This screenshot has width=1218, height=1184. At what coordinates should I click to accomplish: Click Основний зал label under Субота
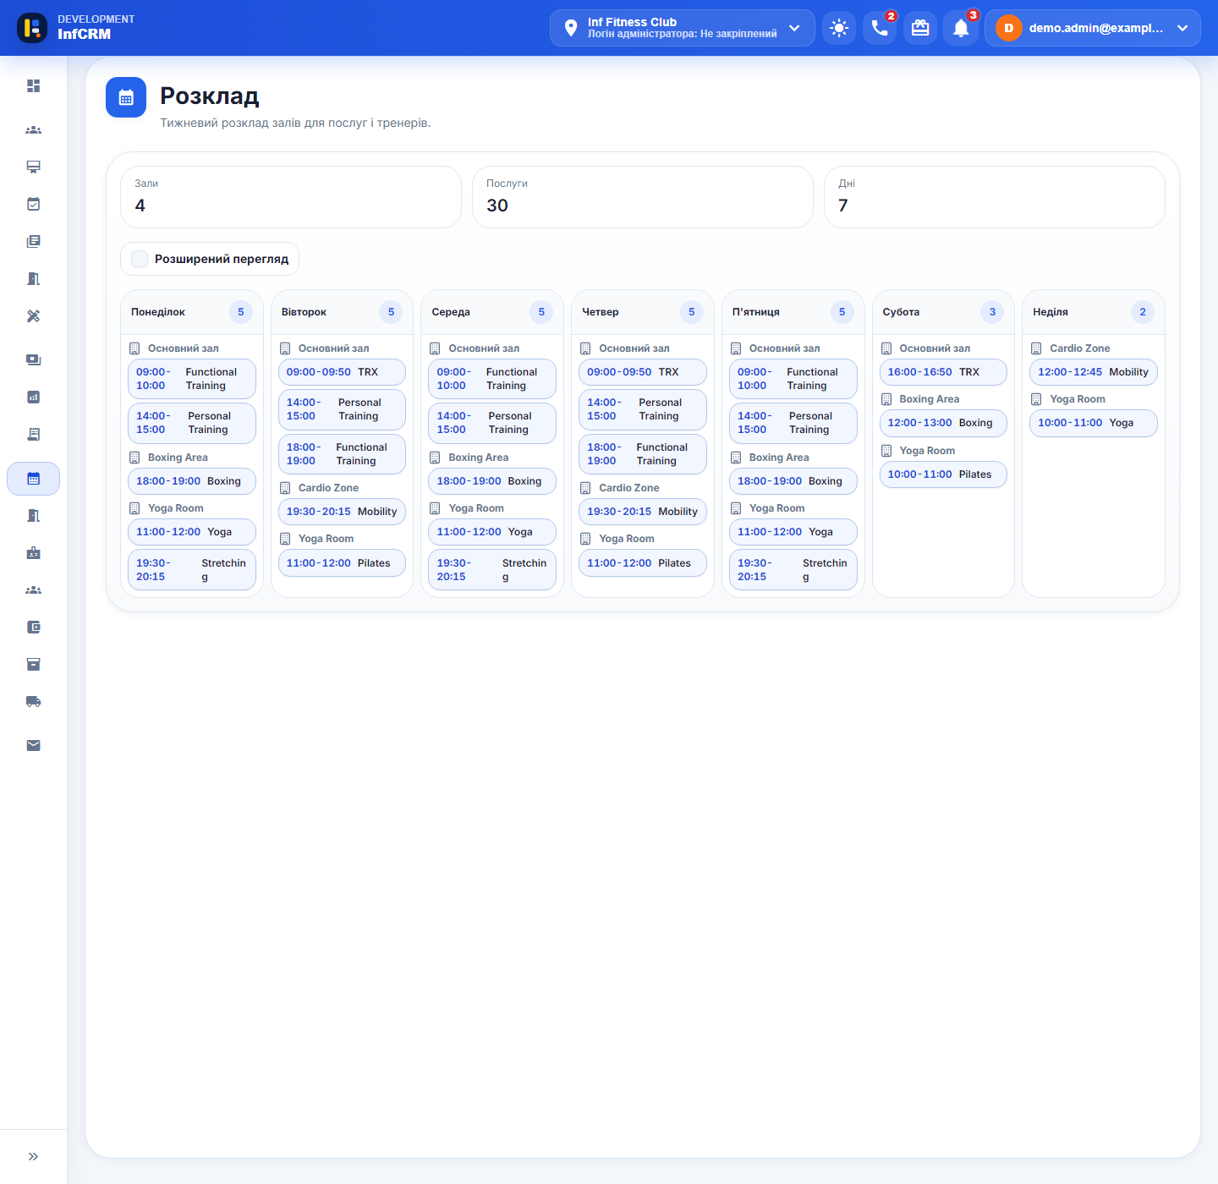(935, 348)
